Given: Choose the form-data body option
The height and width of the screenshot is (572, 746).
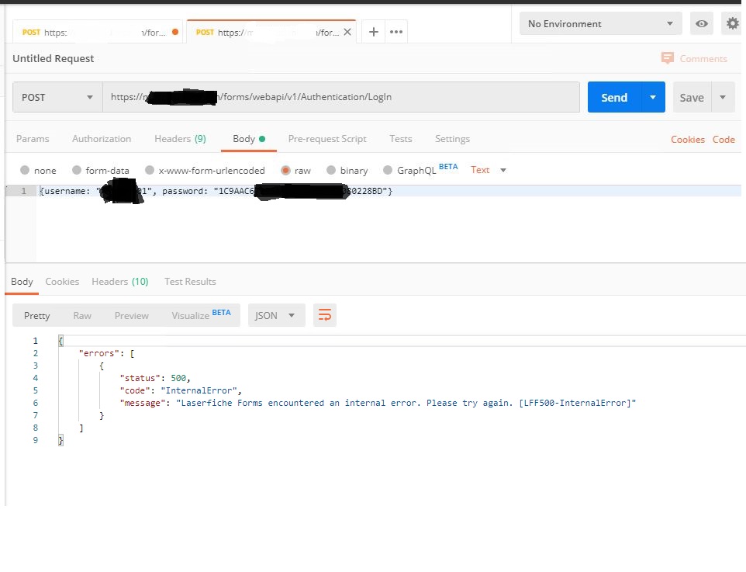Looking at the screenshot, I should click(x=77, y=170).
